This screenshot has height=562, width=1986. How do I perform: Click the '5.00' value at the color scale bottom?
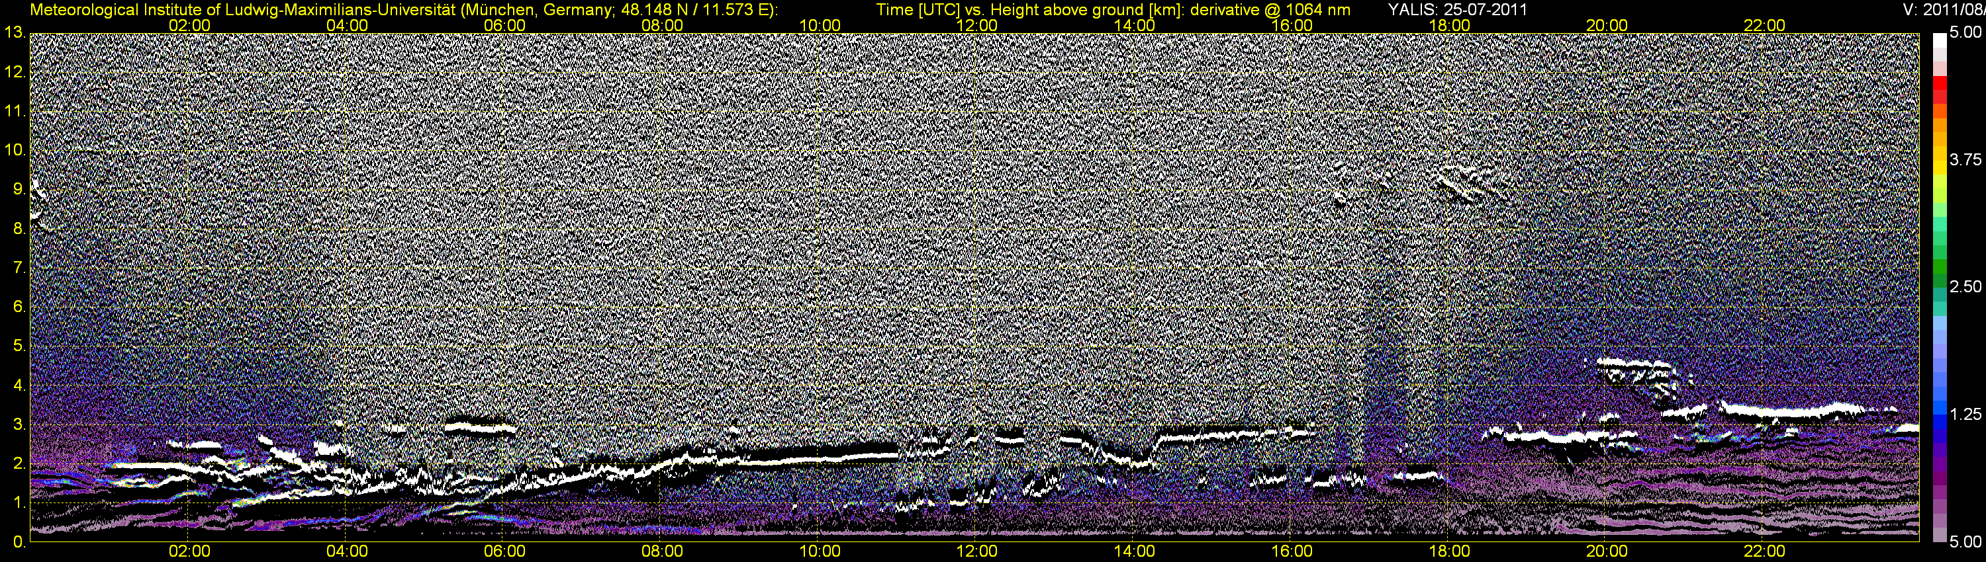coord(1965,542)
